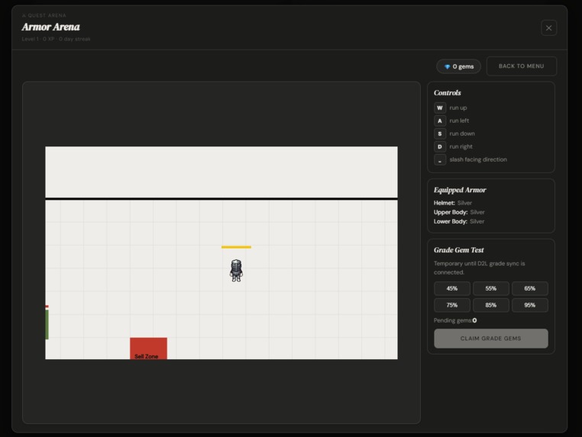582x437 pixels.
Task: Click the red Sell Zone square
Action: [148, 349]
